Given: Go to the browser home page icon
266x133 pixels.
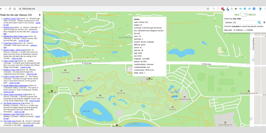Looking at the screenshot, I should [15, 9].
